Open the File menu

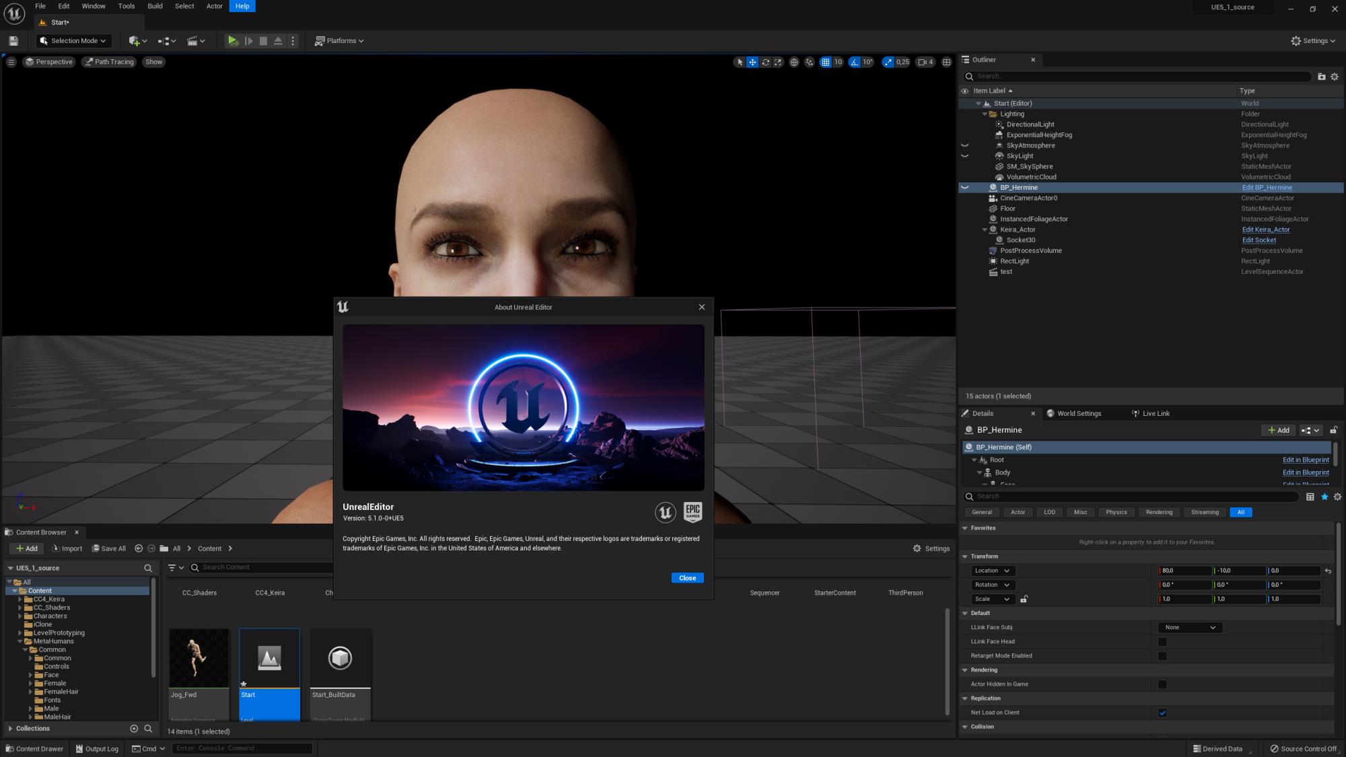40,6
